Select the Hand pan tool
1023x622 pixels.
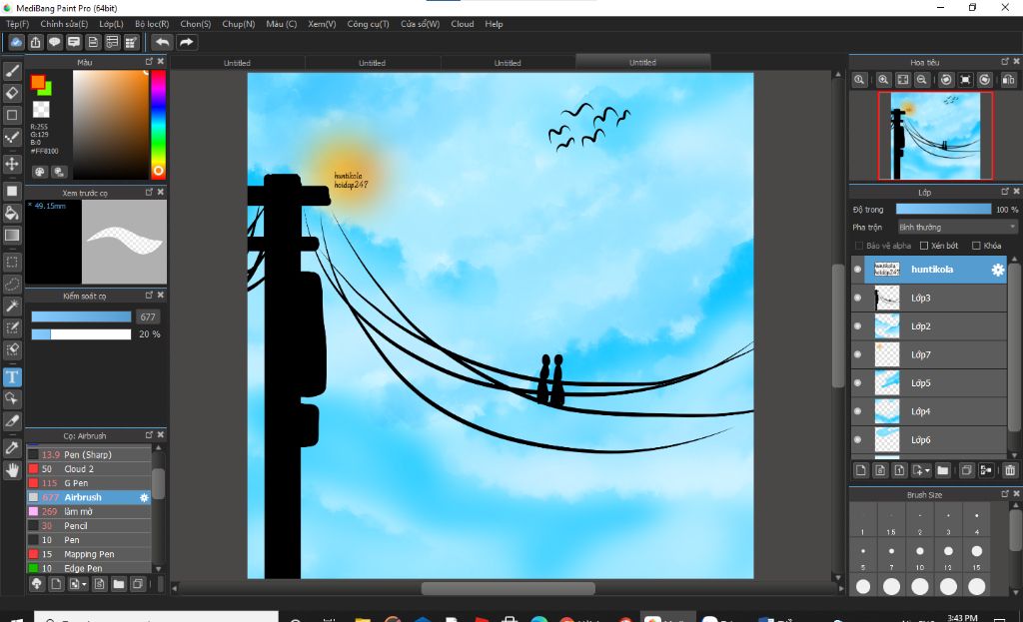[x=12, y=469]
